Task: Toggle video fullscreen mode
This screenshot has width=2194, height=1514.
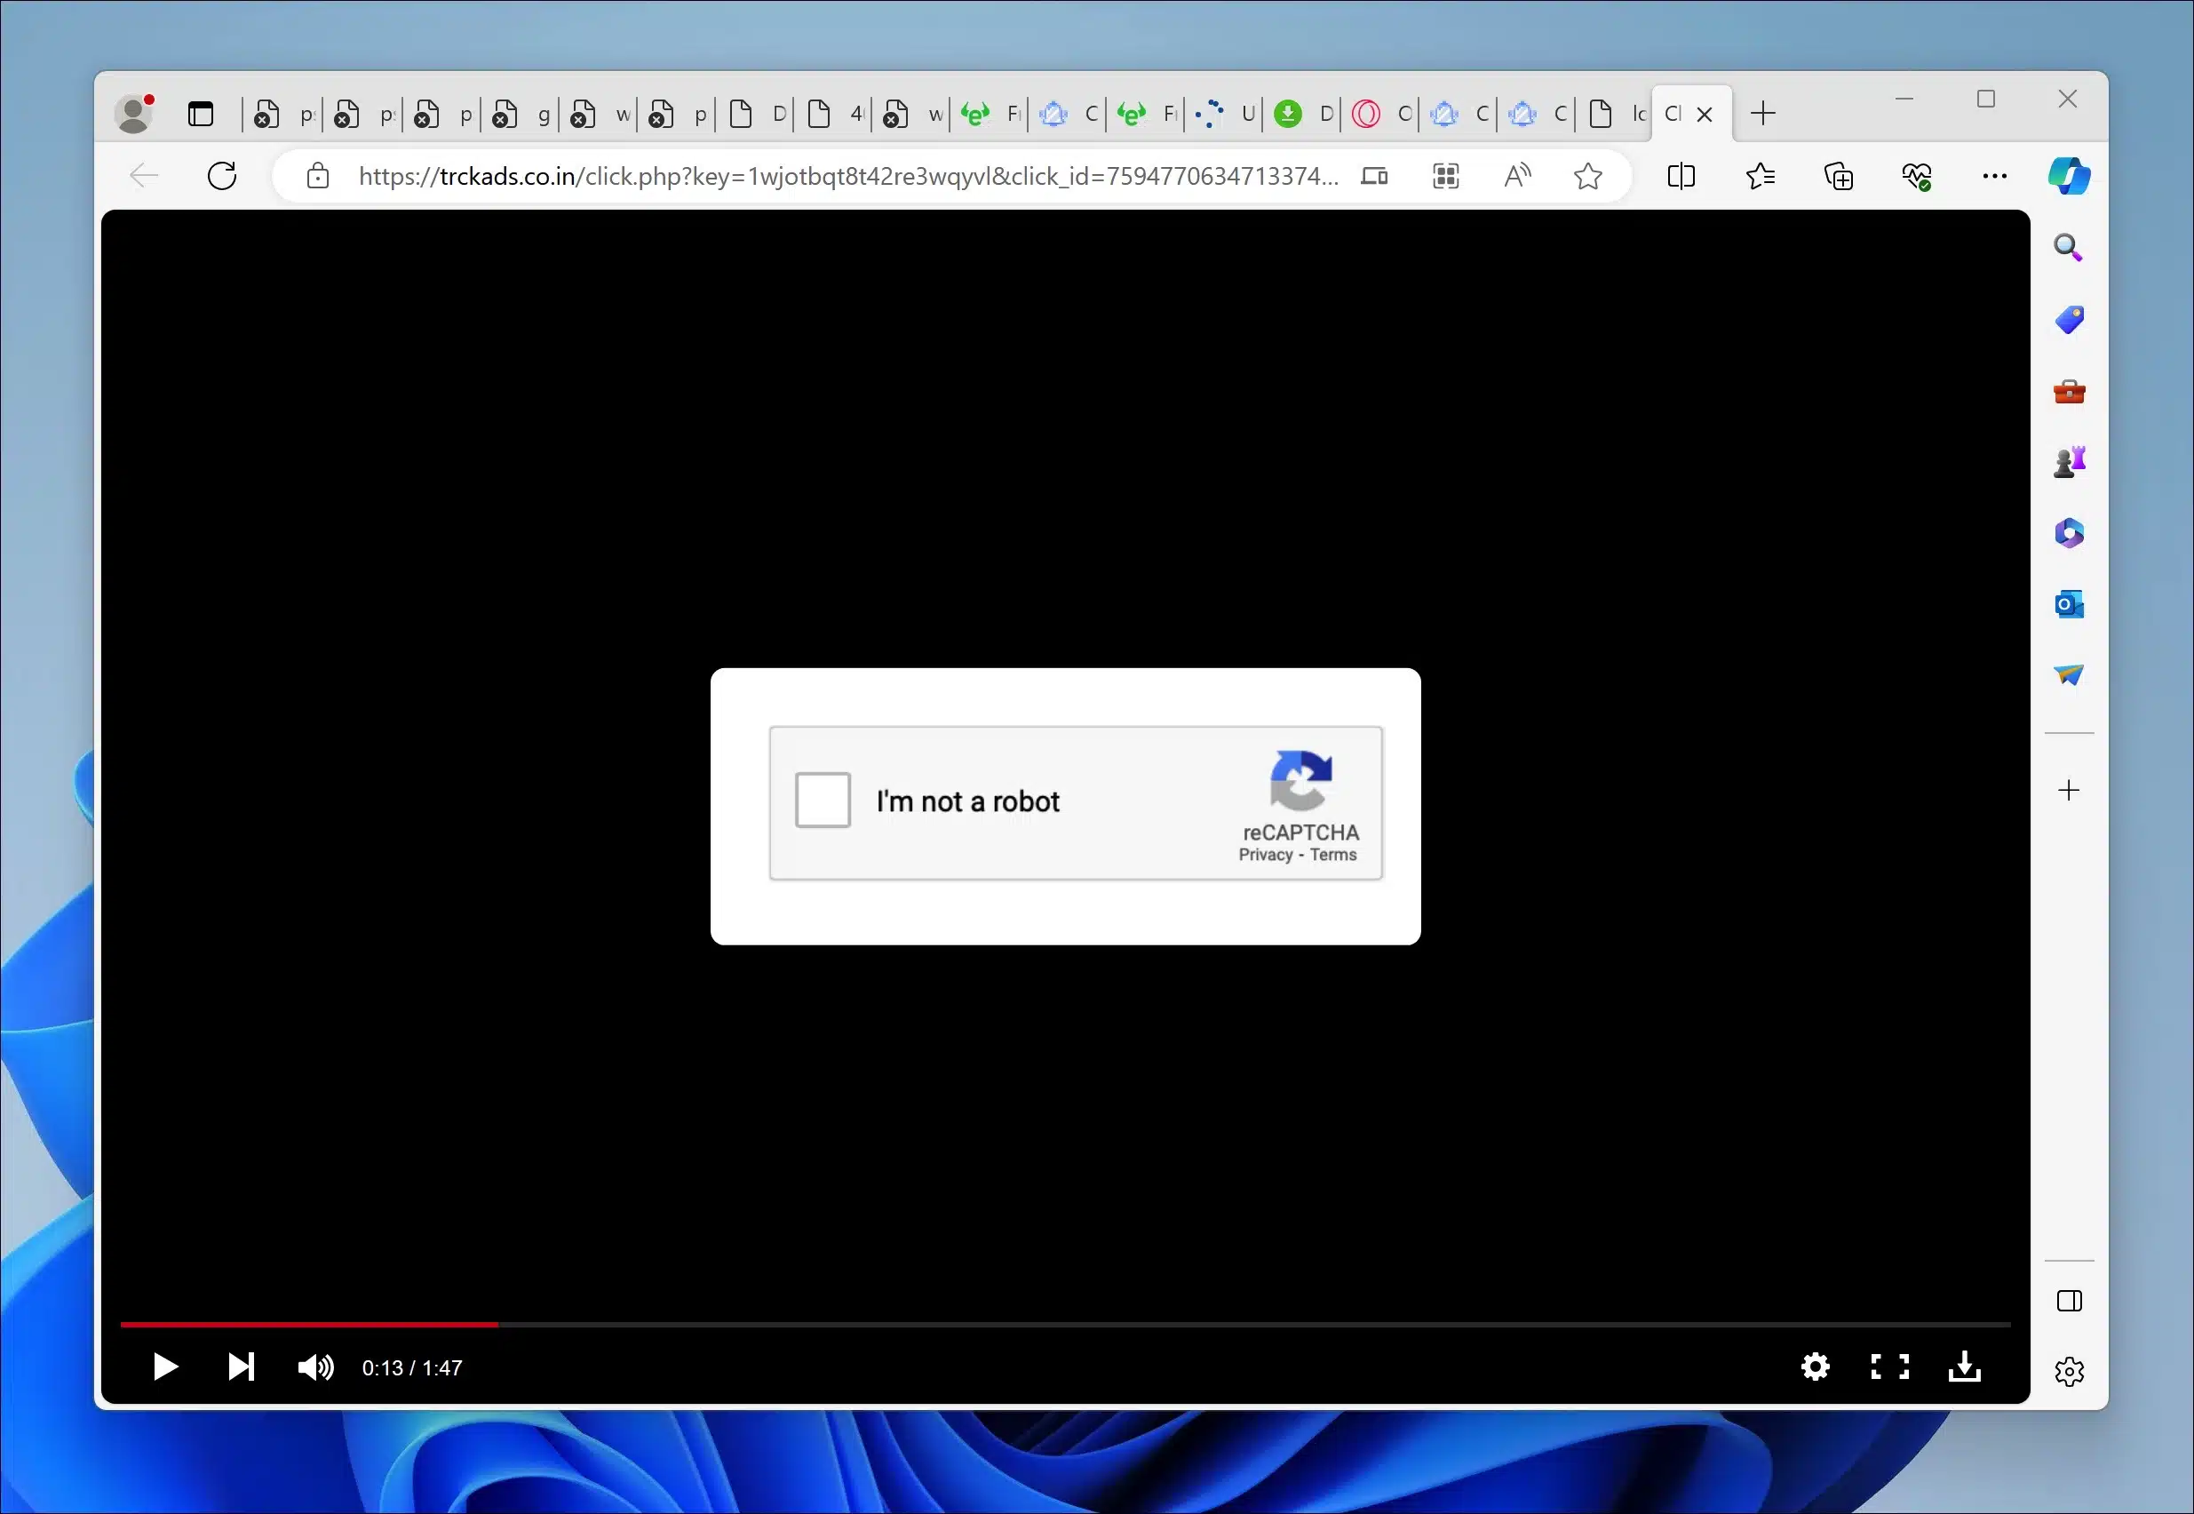Action: [1888, 1367]
